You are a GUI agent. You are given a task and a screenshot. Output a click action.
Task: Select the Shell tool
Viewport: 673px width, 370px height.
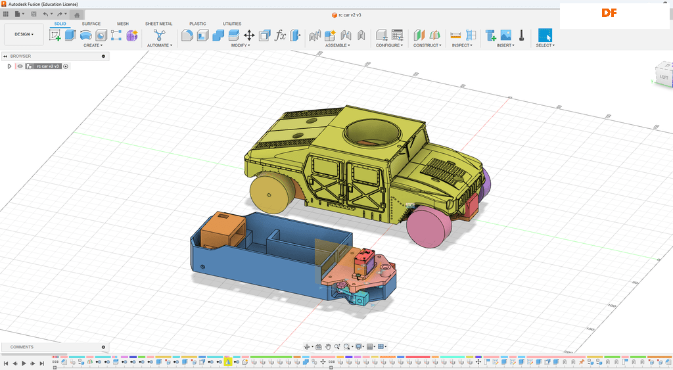(202, 35)
